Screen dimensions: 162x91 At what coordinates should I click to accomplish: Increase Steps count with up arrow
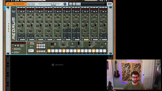[x=55, y=43]
